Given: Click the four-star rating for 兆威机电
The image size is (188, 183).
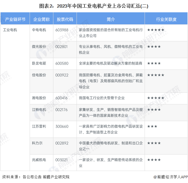Looking at the screenshot, I should pos(154,160).
